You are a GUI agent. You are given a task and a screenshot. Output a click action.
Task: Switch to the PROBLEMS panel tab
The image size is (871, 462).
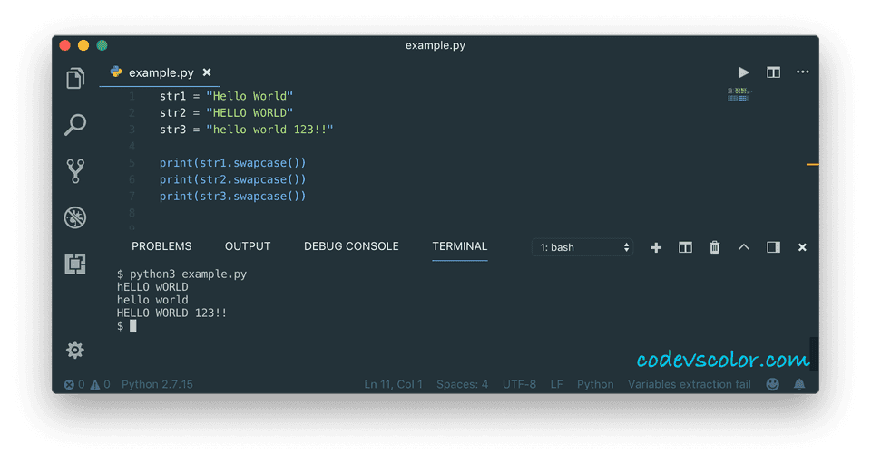[x=161, y=246]
